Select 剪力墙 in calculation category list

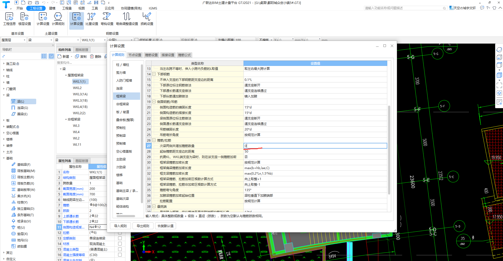coord(126,72)
